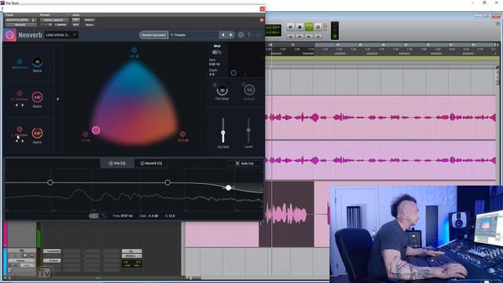Click the Space knob showing 3.67
The image size is (503, 283).
tap(37, 133)
